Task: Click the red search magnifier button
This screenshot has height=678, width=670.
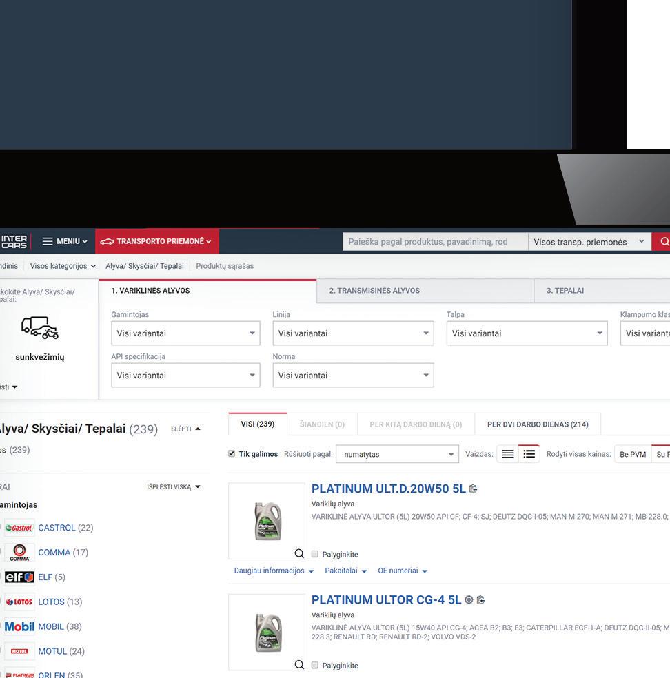Action: [x=661, y=242]
